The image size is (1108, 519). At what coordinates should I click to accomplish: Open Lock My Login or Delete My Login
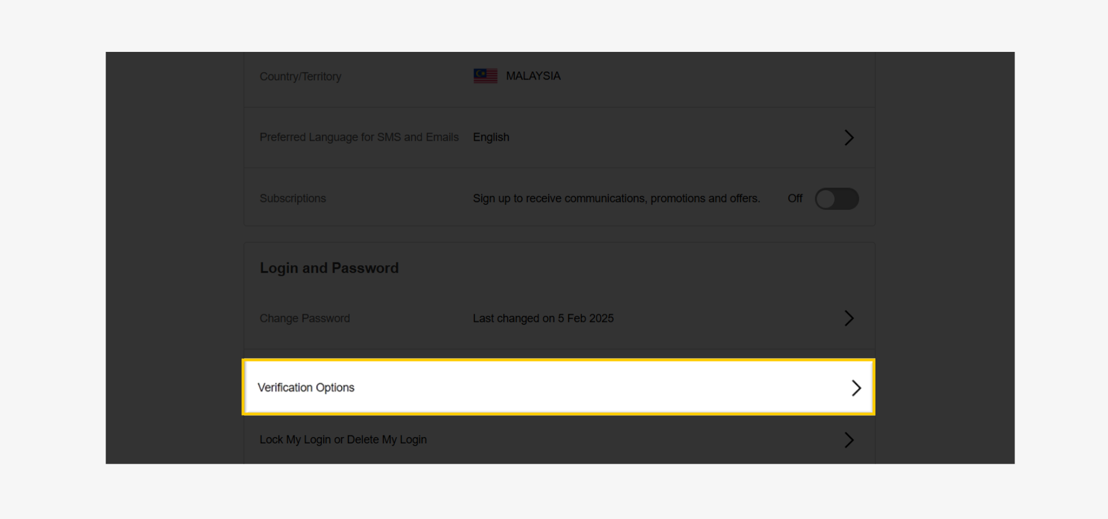click(343, 439)
